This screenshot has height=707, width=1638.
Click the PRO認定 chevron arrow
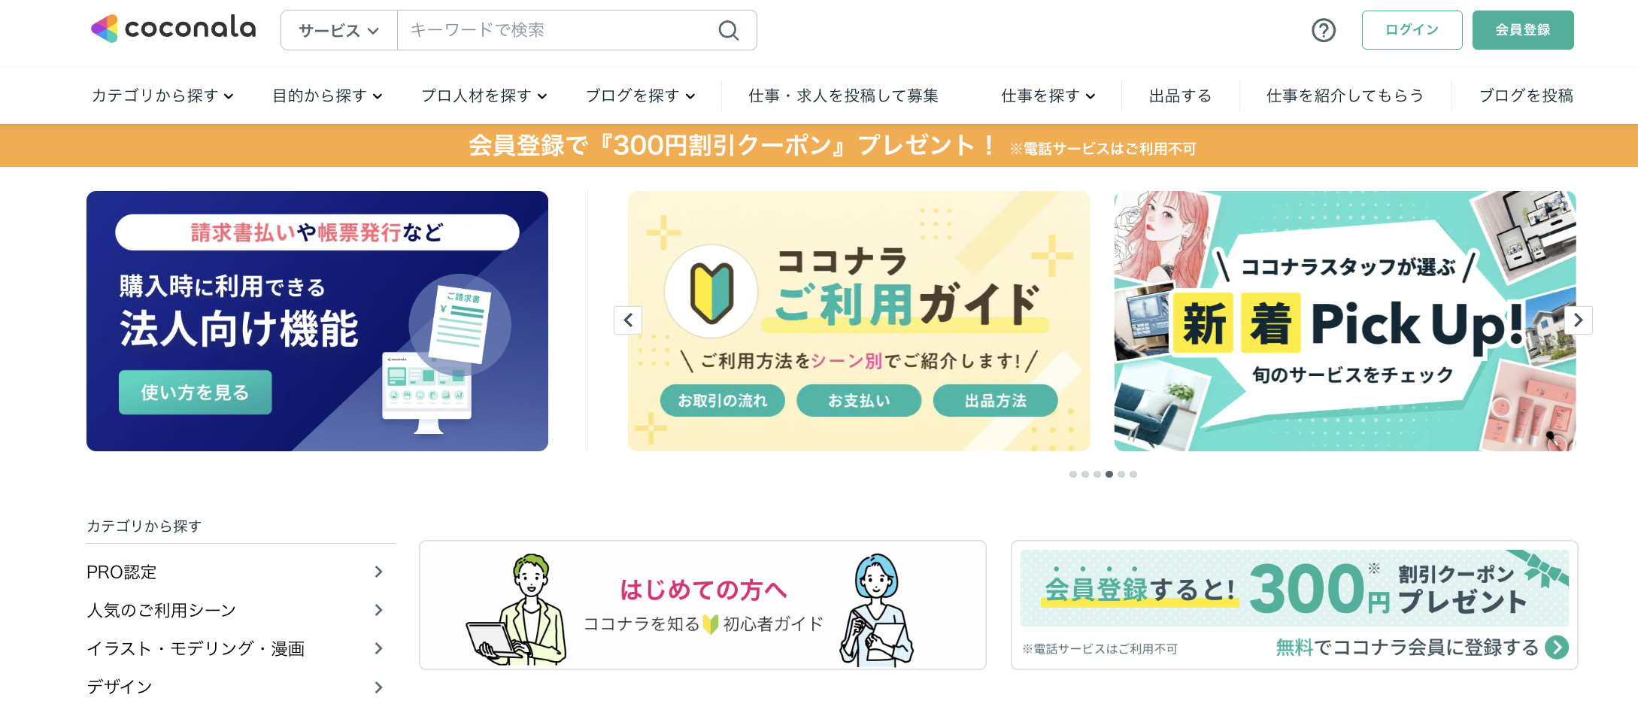pyautogui.click(x=379, y=572)
